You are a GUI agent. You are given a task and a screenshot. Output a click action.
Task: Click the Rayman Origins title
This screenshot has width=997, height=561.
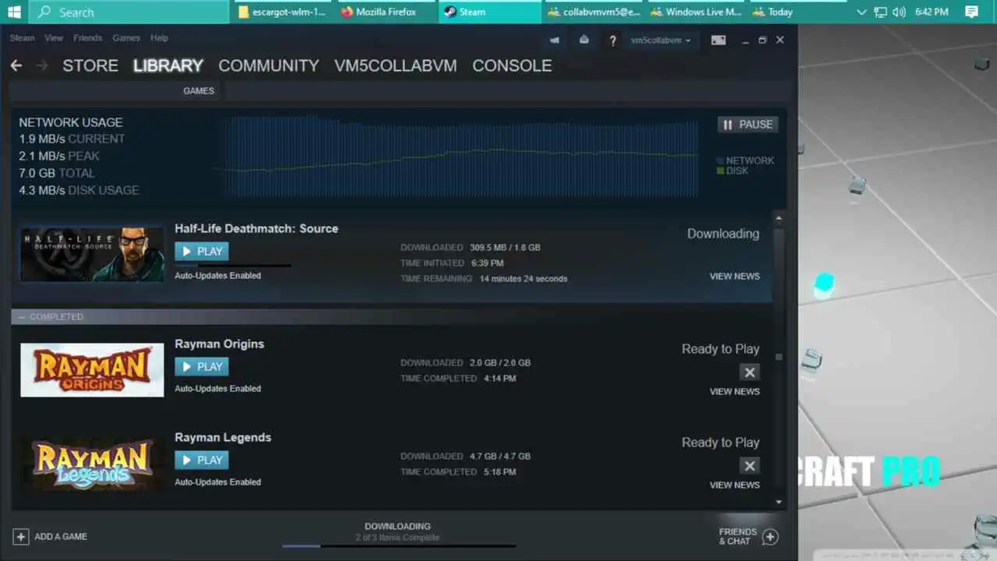[219, 344]
